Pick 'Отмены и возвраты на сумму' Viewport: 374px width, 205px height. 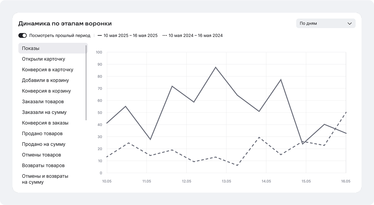pos(45,179)
